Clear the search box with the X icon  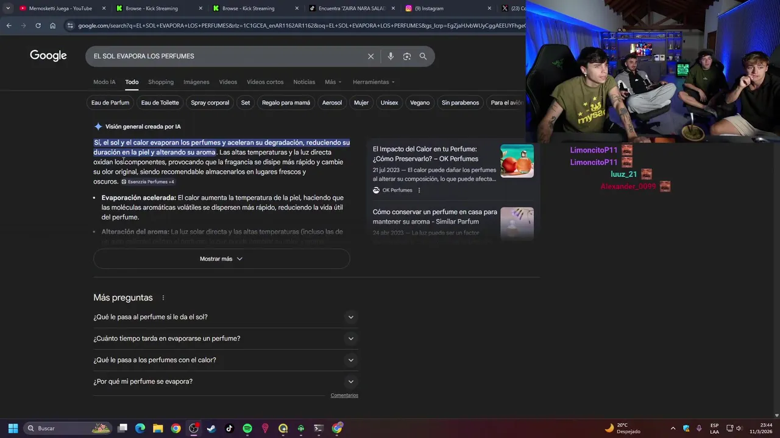coord(370,56)
